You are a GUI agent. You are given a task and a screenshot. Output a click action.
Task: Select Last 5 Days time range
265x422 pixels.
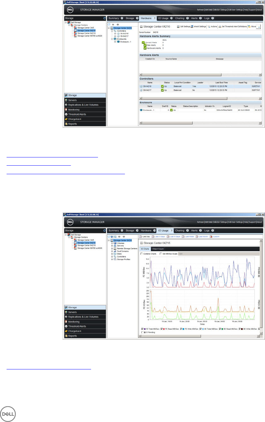173,236
